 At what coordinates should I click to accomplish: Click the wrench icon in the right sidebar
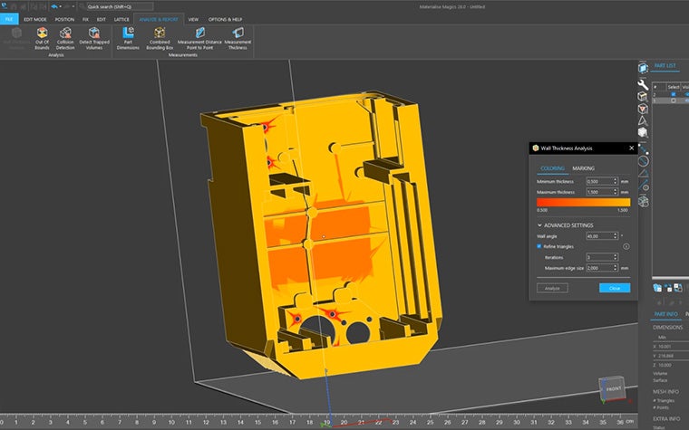pos(643,83)
